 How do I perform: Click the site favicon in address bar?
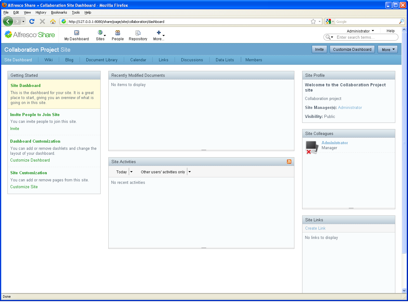64,21
